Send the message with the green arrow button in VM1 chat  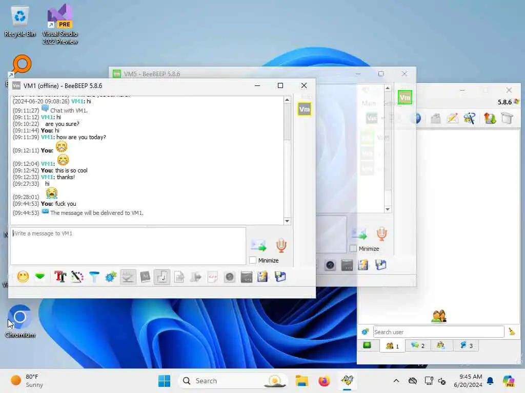pyautogui.click(x=258, y=246)
